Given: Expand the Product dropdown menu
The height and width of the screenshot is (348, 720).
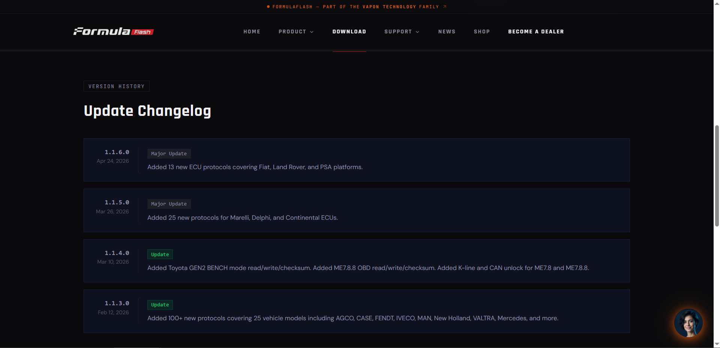Looking at the screenshot, I should tap(296, 31).
